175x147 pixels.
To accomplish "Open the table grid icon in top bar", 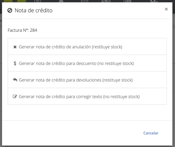I will click(x=85, y=1).
